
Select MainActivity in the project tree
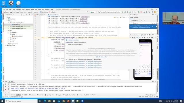coord(17,25)
